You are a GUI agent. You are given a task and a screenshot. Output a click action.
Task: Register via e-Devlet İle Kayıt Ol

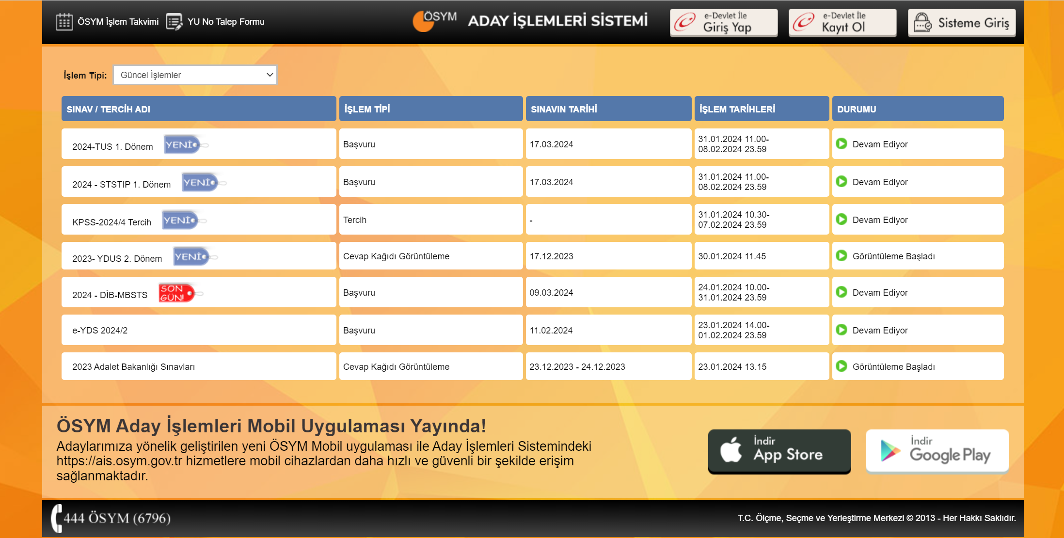tap(842, 23)
